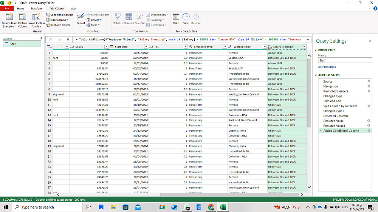Click the All Properties link

(327, 67)
